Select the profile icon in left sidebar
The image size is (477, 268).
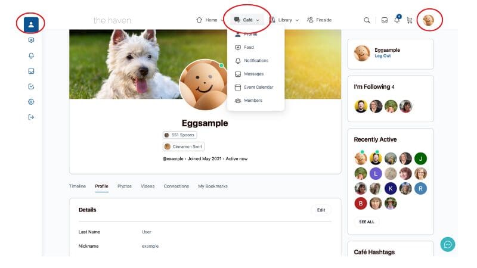[x=31, y=24]
